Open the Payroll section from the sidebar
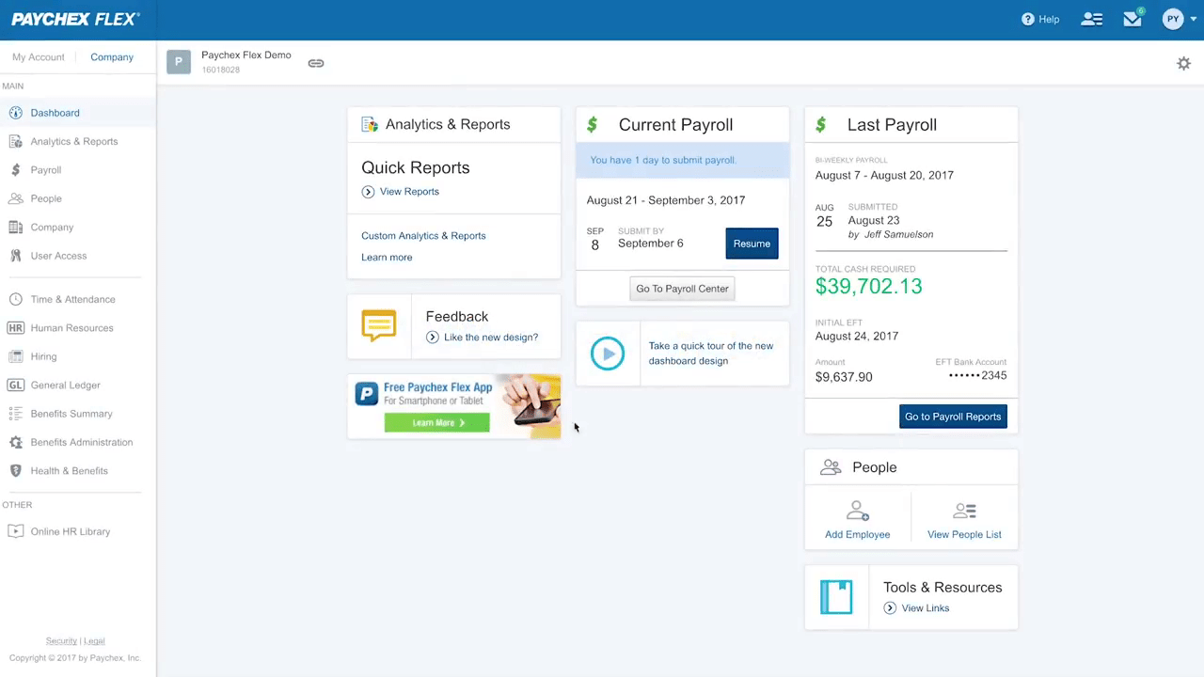The height and width of the screenshot is (677, 1204). pos(45,169)
